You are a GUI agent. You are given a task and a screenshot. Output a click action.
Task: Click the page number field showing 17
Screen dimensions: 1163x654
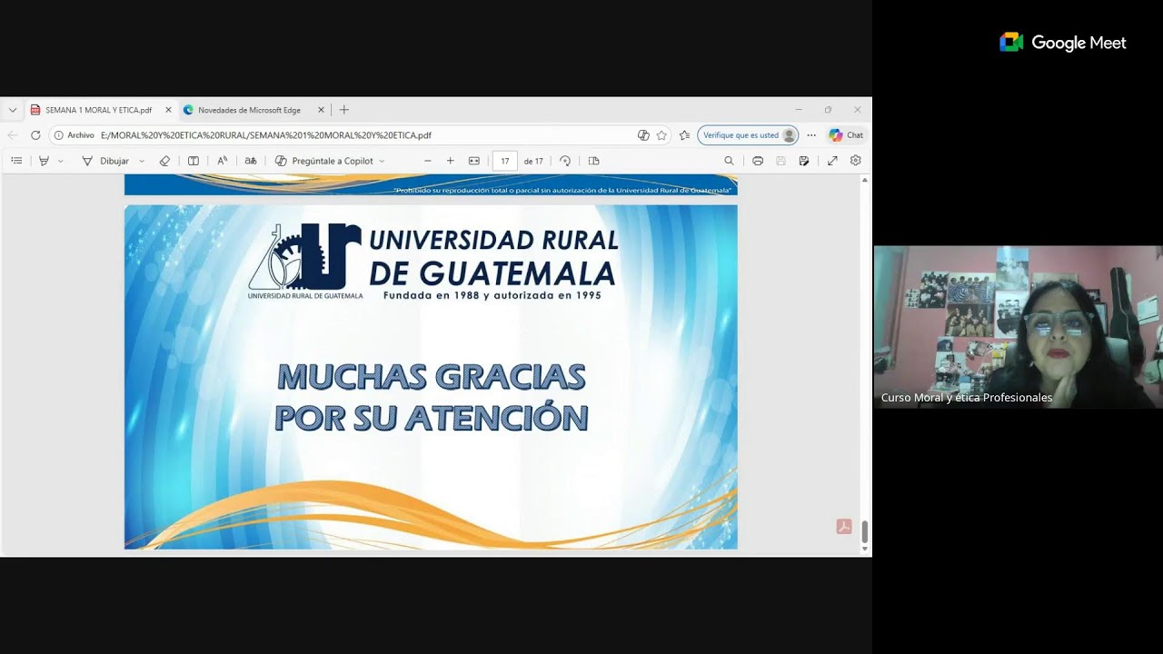pyautogui.click(x=505, y=161)
